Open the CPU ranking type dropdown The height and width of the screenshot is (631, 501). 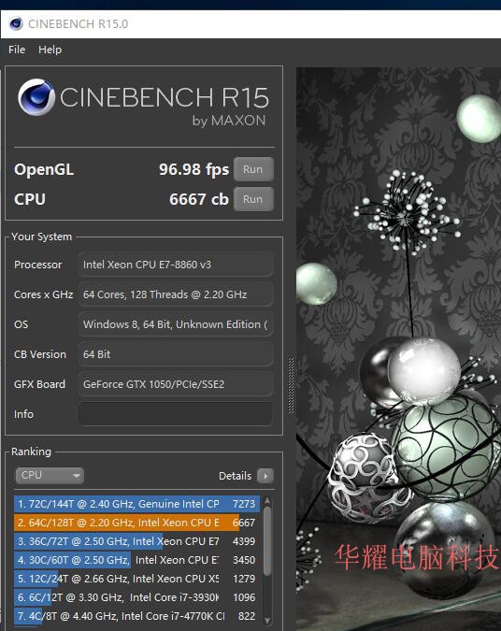click(50, 475)
